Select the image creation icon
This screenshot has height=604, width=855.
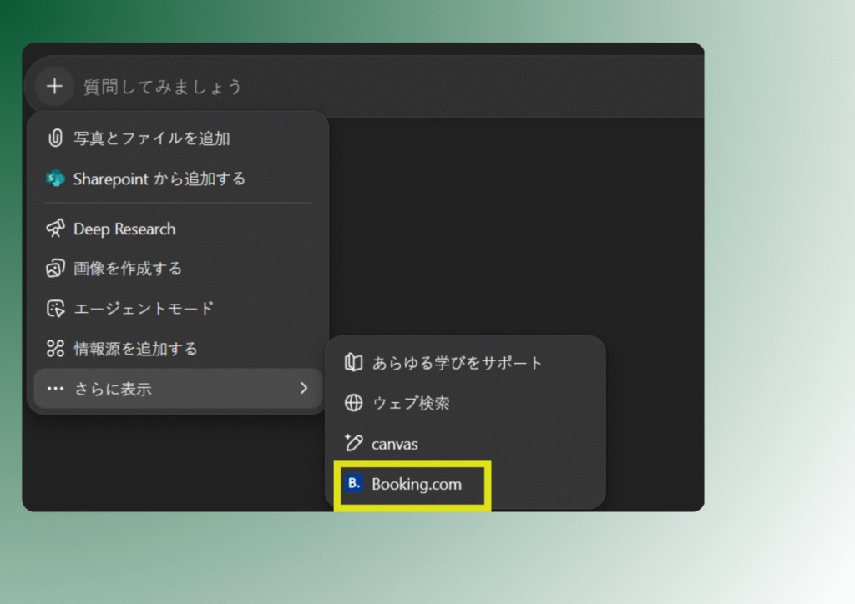coord(54,269)
